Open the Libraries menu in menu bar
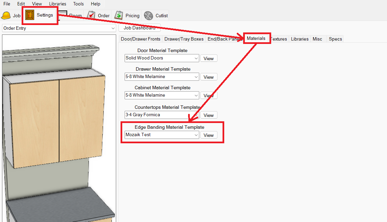 57,4
